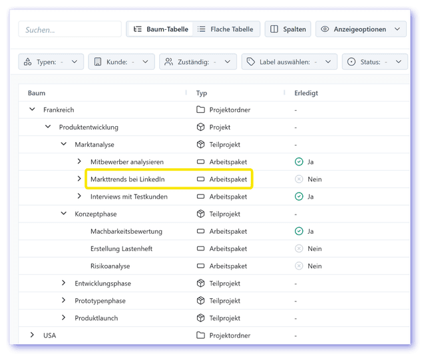426x360 pixels.
Task: Click the Suchen search field
Action: pyautogui.click(x=69, y=29)
